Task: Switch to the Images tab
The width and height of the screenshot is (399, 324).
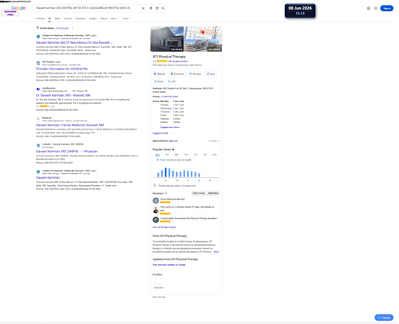Action: pyautogui.click(x=93, y=18)
